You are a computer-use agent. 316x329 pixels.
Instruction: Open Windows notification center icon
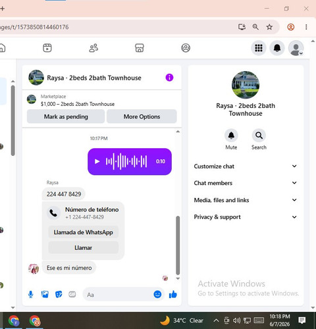(302, 320)
